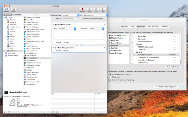This screenshot has height=117, width=188.
Task: Click the Step toolbar icon
Action: pyautogui.click(x=89, y=9)
